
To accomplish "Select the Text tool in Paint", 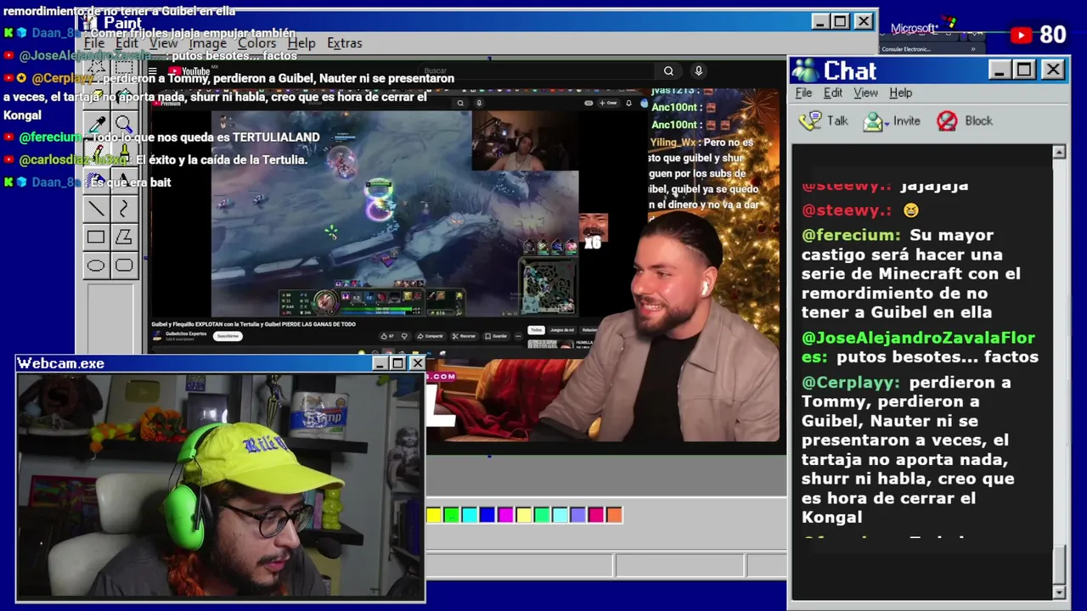I will [124, 181].
